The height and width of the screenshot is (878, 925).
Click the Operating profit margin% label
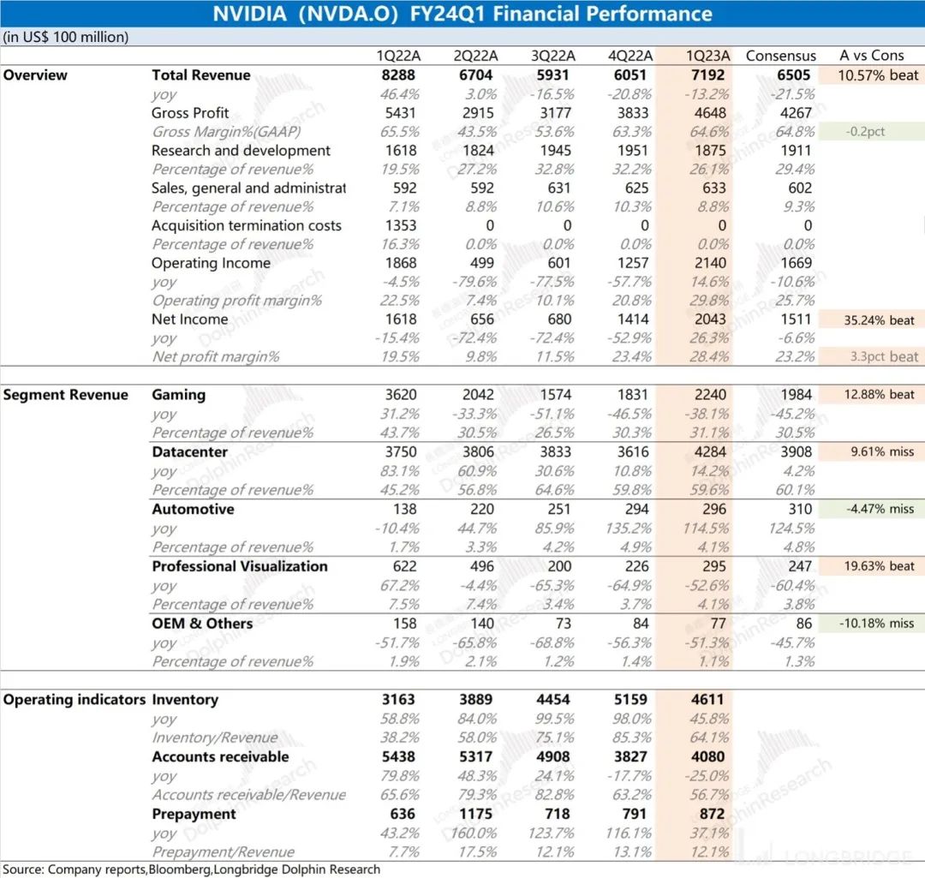tap(237, 301)
